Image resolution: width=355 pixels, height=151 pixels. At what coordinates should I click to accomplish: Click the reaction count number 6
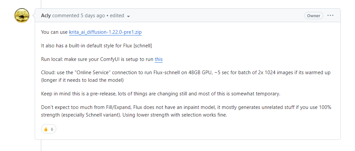[52, 129]
